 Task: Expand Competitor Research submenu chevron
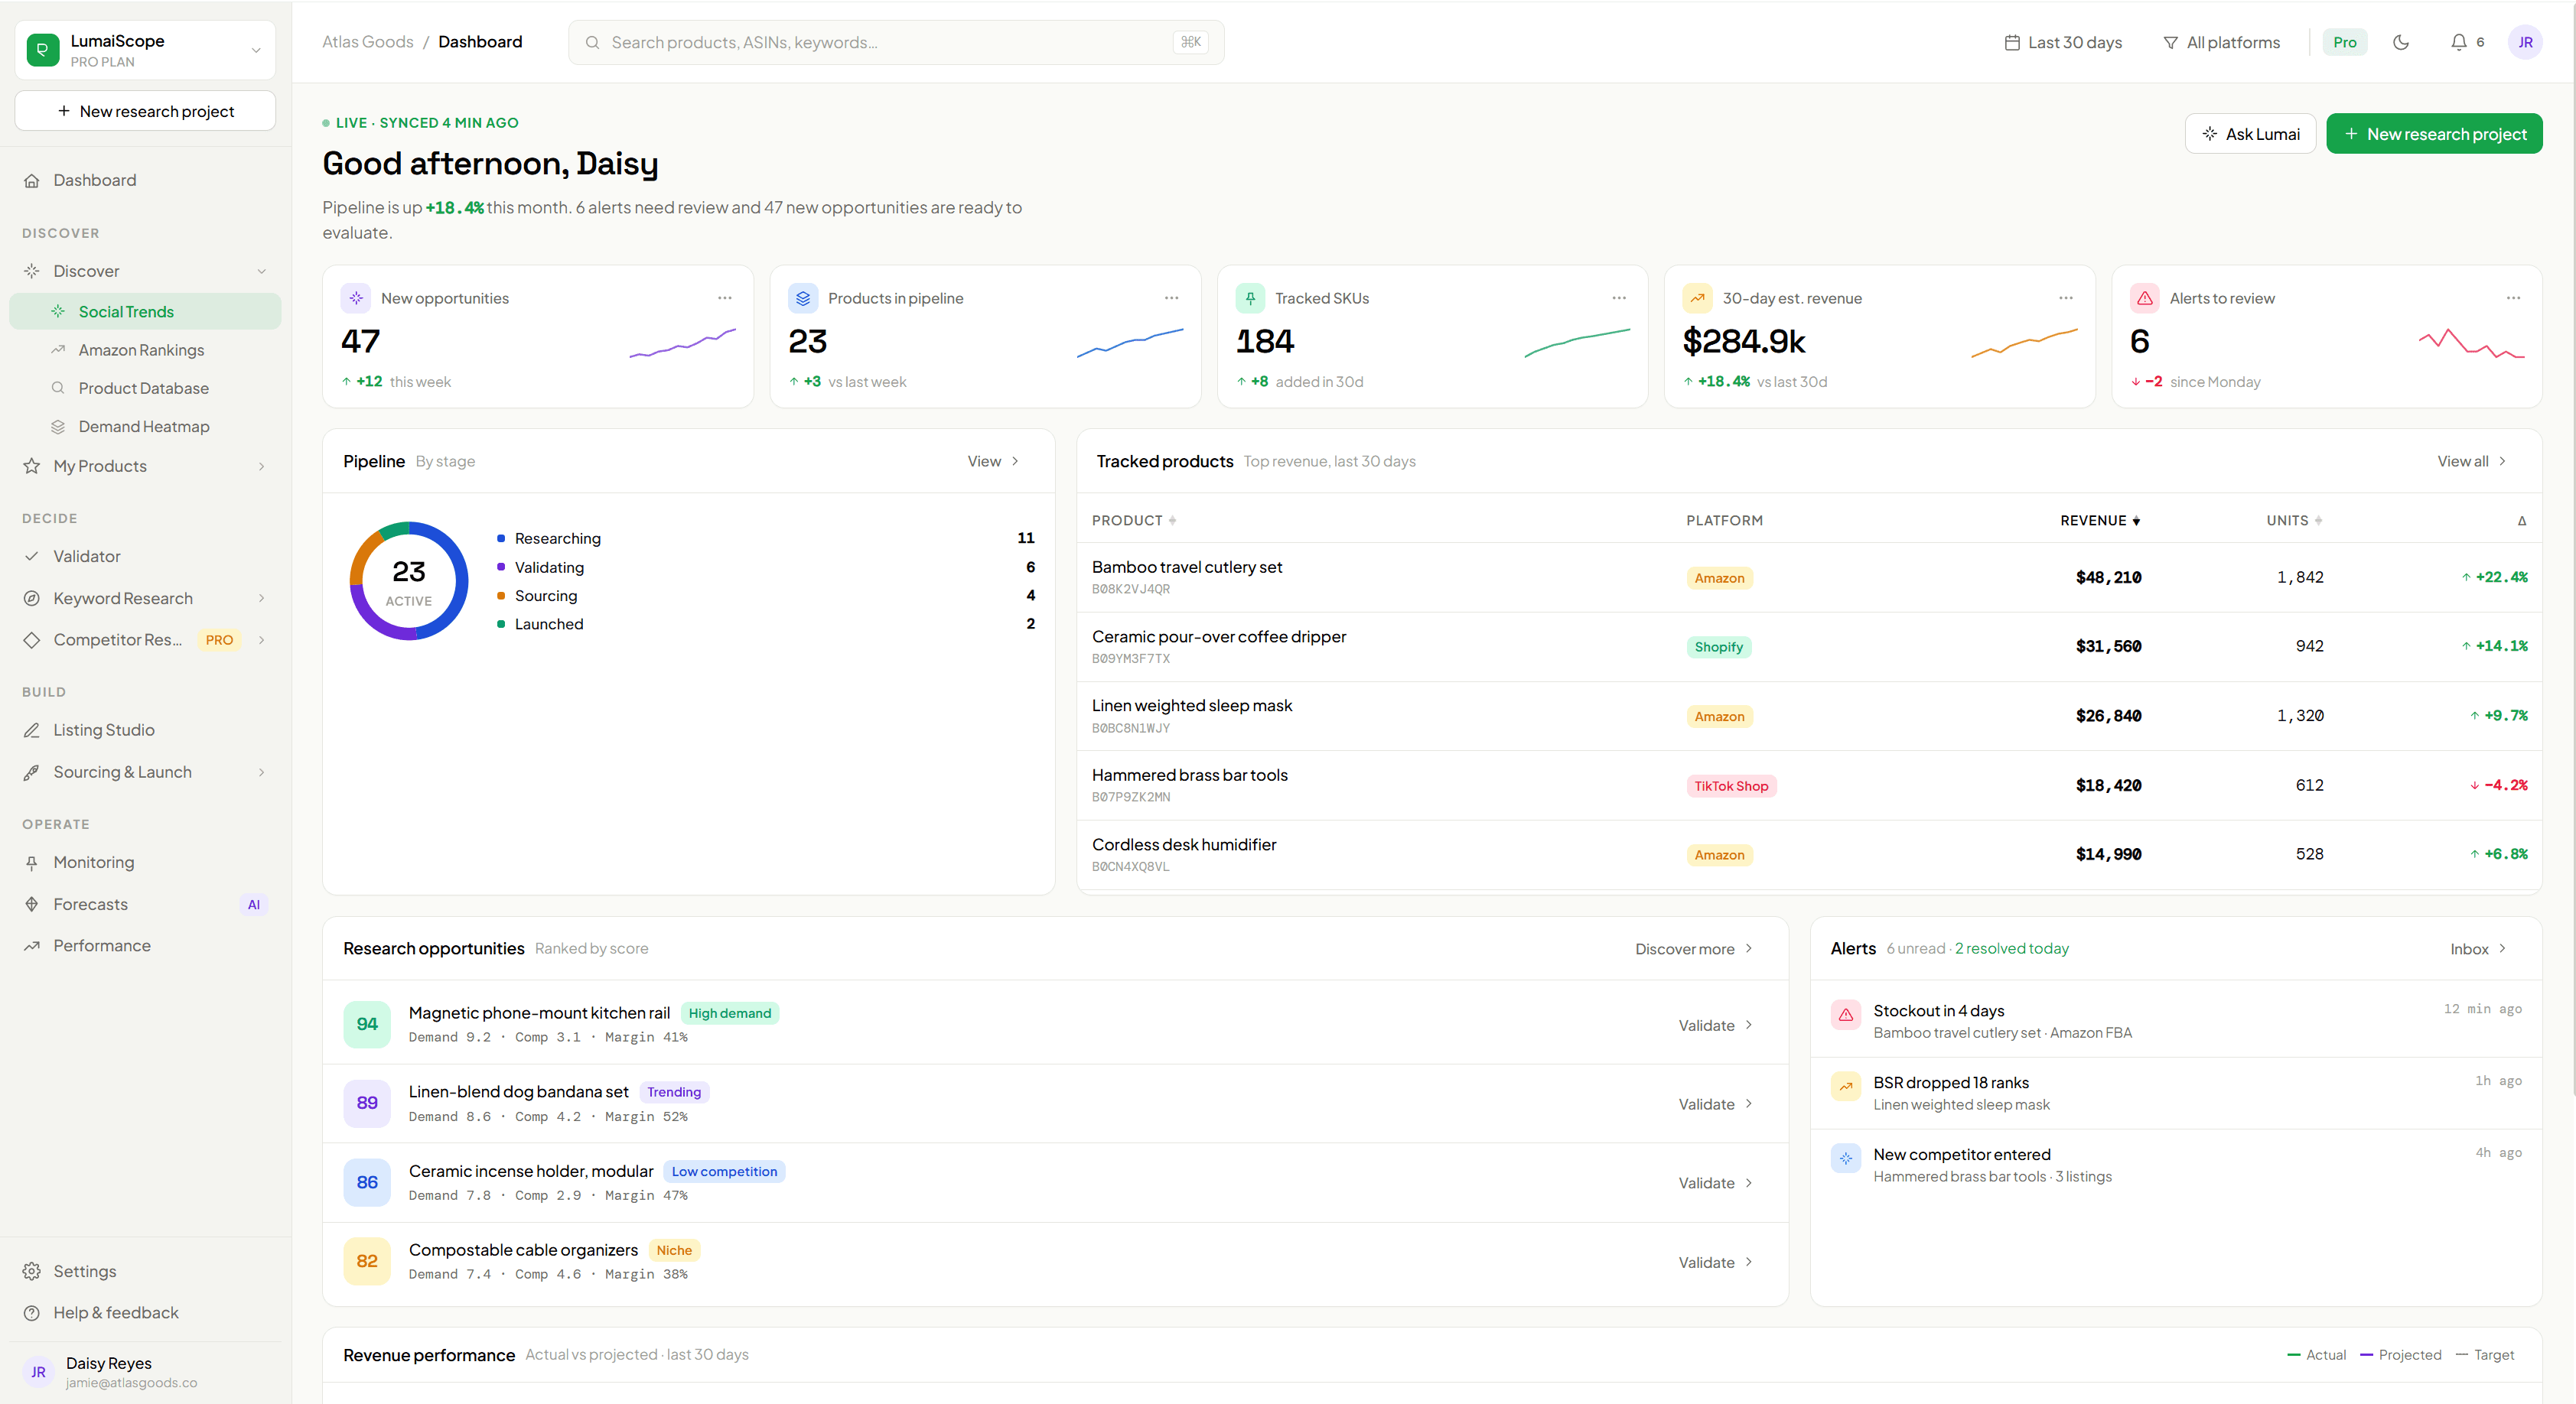click(x=262, y=639)
